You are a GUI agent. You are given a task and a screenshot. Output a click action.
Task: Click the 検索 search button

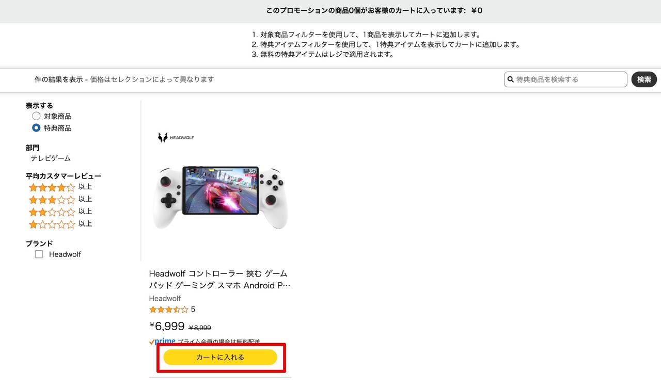644,79
